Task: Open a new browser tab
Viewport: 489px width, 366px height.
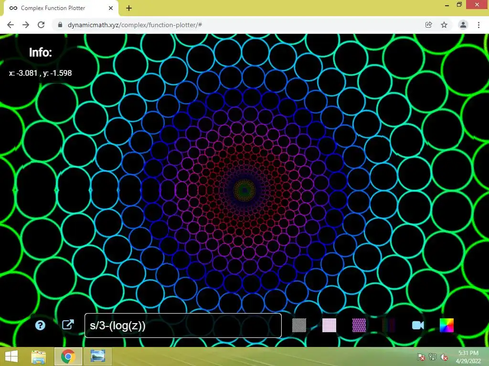Action: 129,8
